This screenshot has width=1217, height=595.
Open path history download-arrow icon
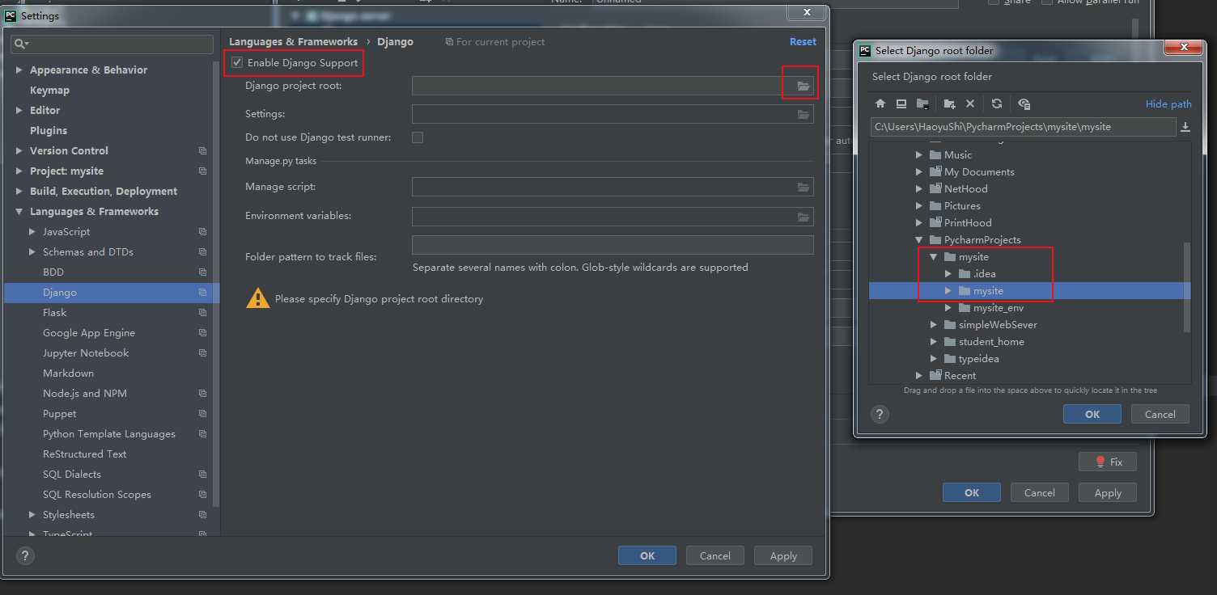click(x=1185, y=127)
